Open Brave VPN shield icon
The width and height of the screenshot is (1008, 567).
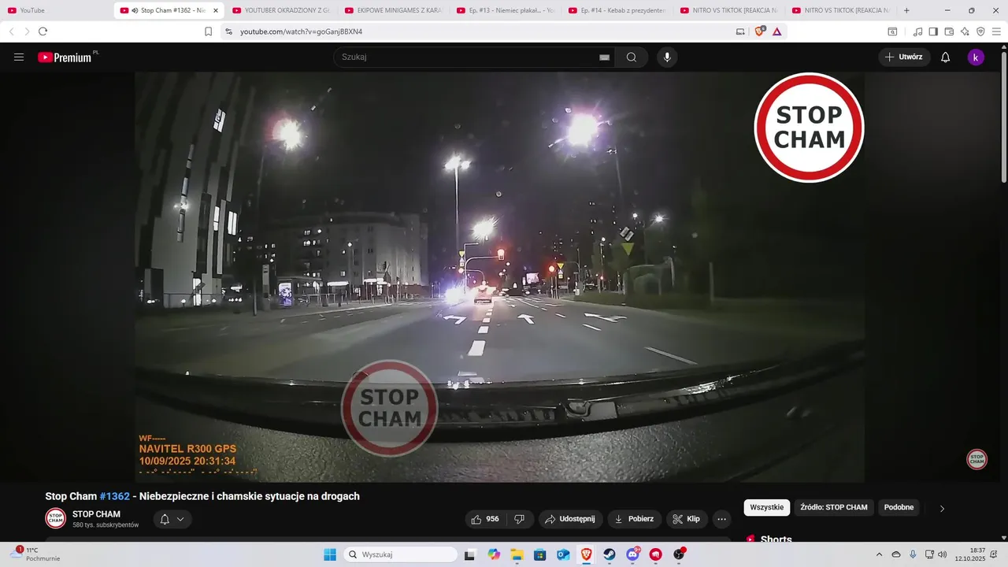[x=980, y=31]
